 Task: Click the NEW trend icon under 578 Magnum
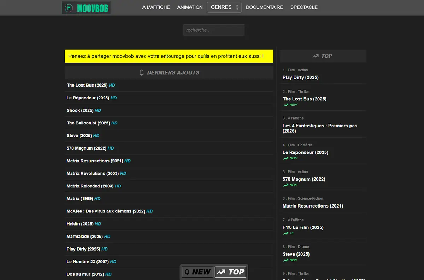coord(286,185)
